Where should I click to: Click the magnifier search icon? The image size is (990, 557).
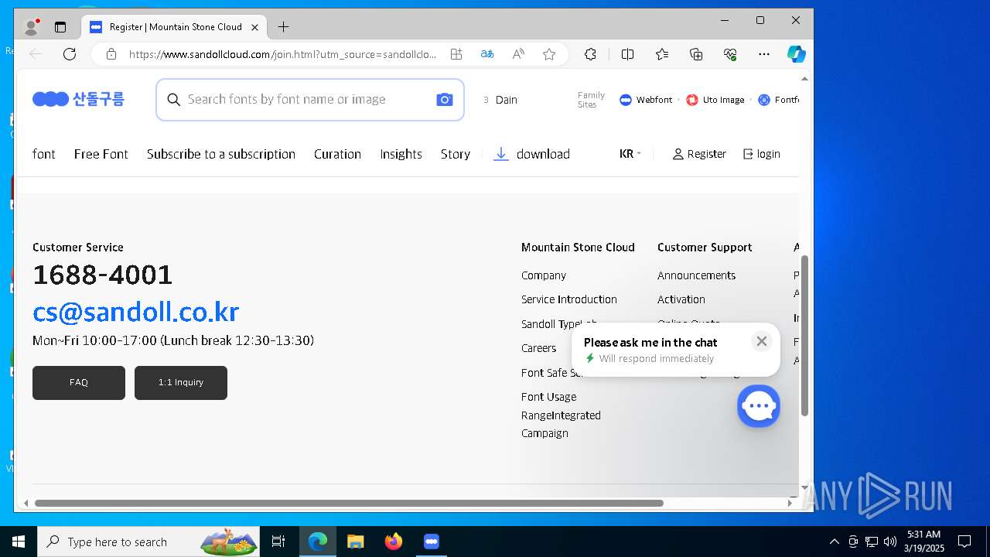(x=174, y=100)
